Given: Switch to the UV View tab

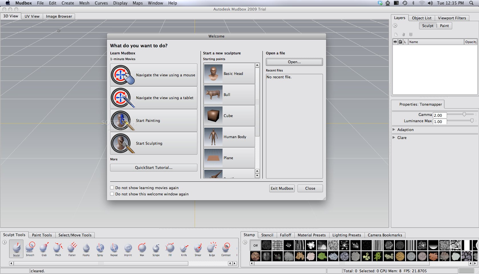Looking at the screenshot, I should click(x=32, y=16).
